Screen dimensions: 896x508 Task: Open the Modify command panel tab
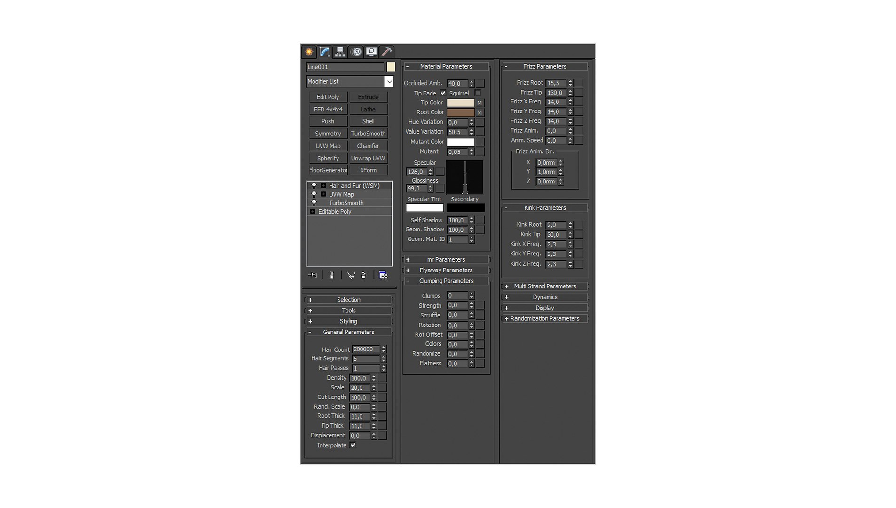click(x=324, y=52)
